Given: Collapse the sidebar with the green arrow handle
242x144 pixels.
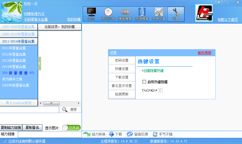Looking at the screenshot, I should (x=39, y=64).
